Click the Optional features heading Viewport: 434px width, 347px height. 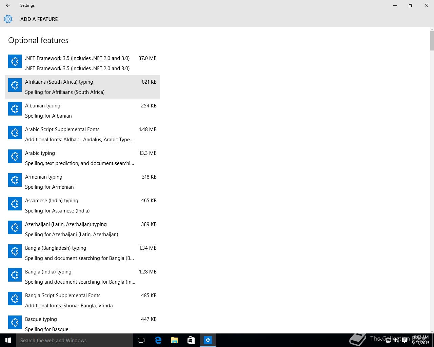(x=38, y=40)
